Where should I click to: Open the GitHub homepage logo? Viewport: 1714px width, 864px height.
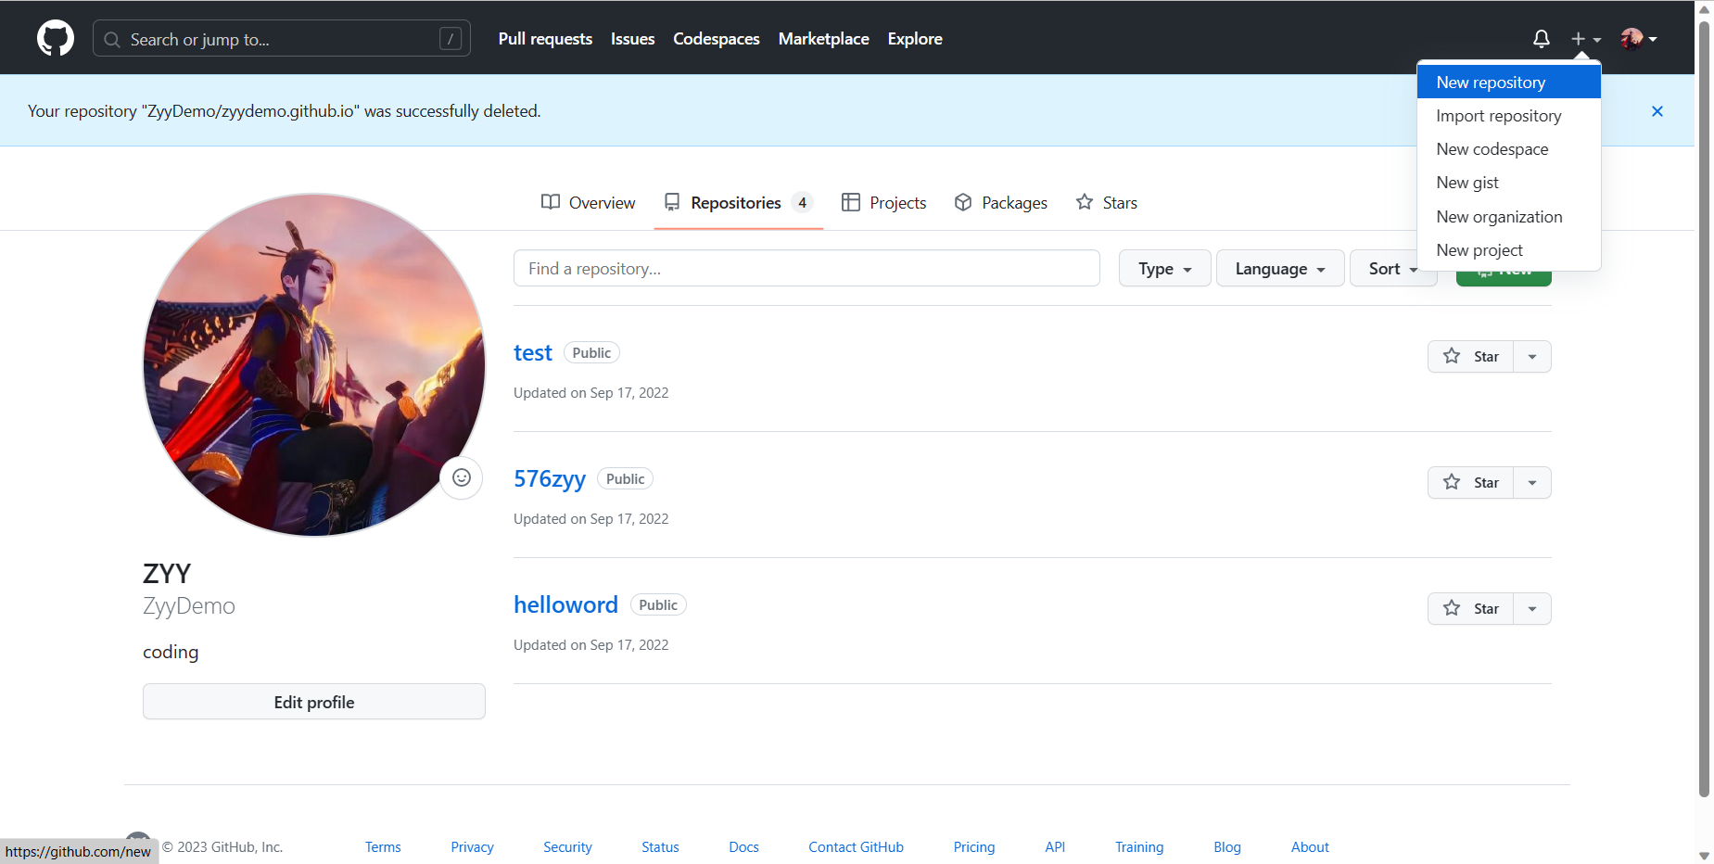click(56, 38)
